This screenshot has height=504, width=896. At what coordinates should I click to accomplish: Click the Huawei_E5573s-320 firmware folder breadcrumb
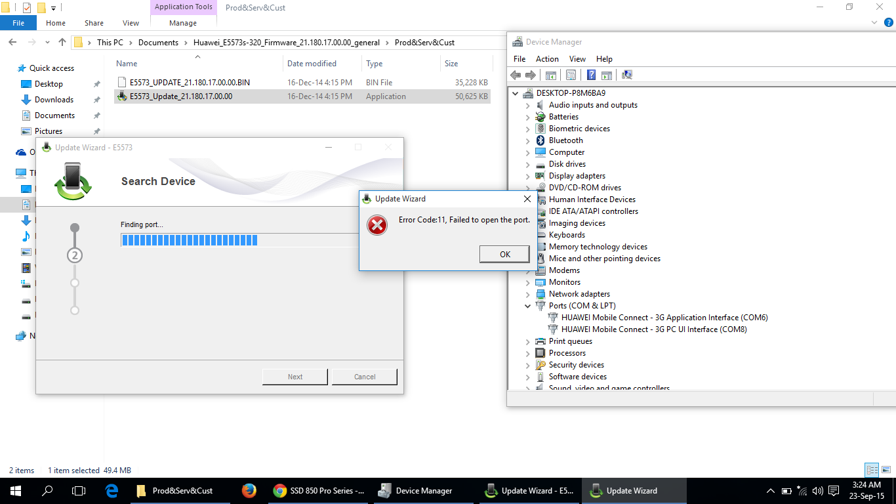point(287,43)
